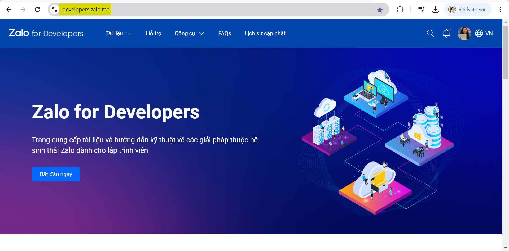
Task: Click the search magnifier icon in the header
Action: 430,33
